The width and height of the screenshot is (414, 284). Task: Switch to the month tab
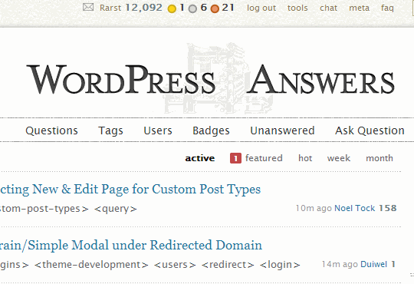coord(379,158)
